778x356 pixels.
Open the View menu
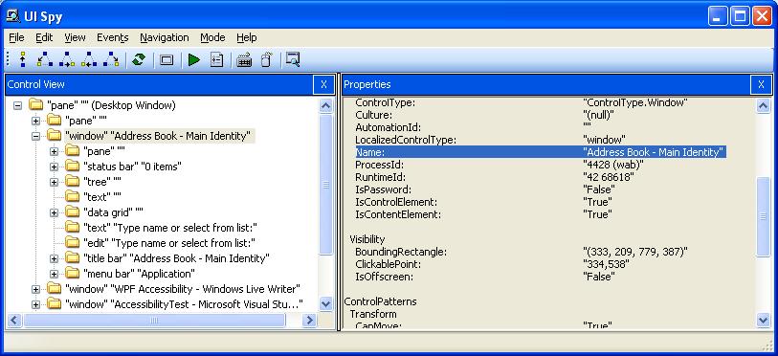point(75,37)
